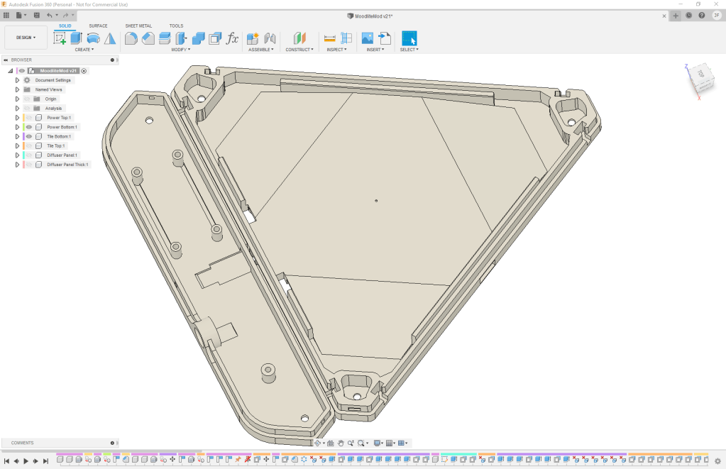Screen dimensions: 726x469
Task: Click the New Component assemble icon
Action: [252, 38]
